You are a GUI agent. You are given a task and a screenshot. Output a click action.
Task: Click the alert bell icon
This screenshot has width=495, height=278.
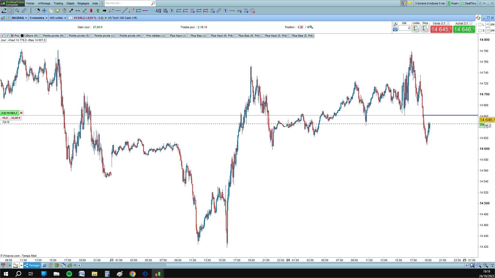tap(57, 11)
